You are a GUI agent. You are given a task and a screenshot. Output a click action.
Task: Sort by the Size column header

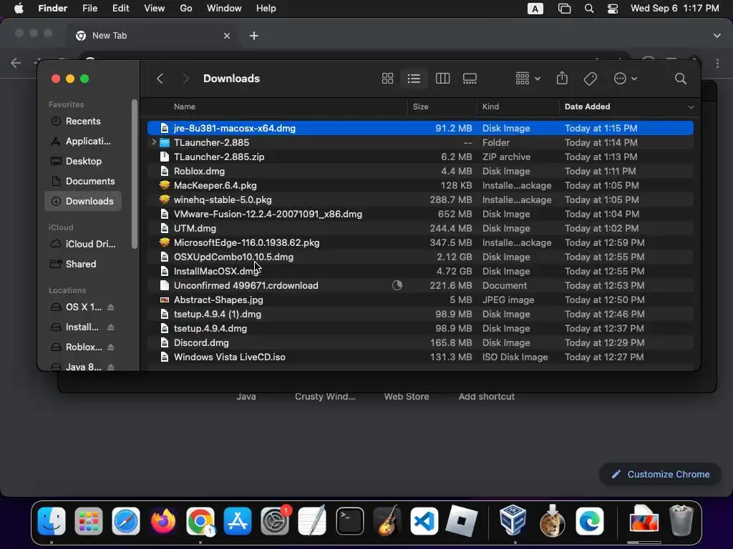(420, 107)
